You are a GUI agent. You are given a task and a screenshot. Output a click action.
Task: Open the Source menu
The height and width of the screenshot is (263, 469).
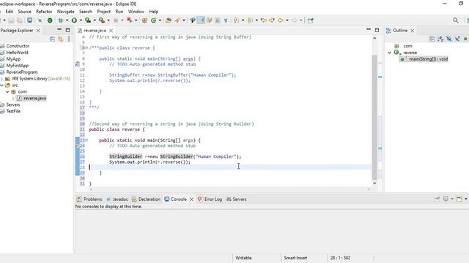point(24,12)
